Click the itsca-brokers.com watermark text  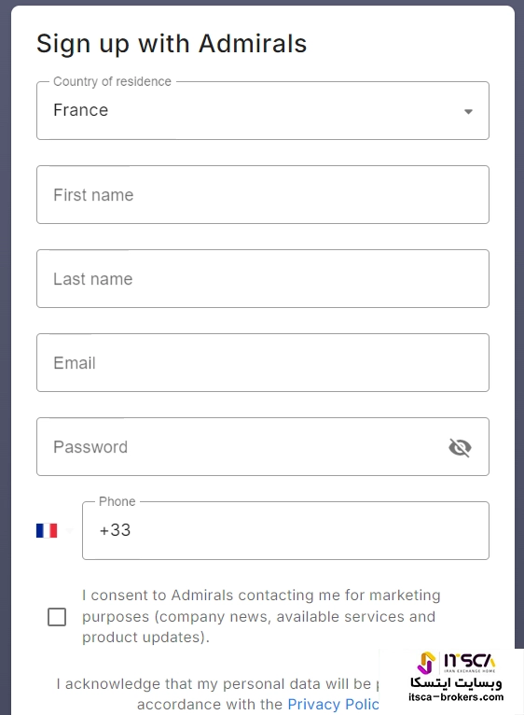point(456,696)
